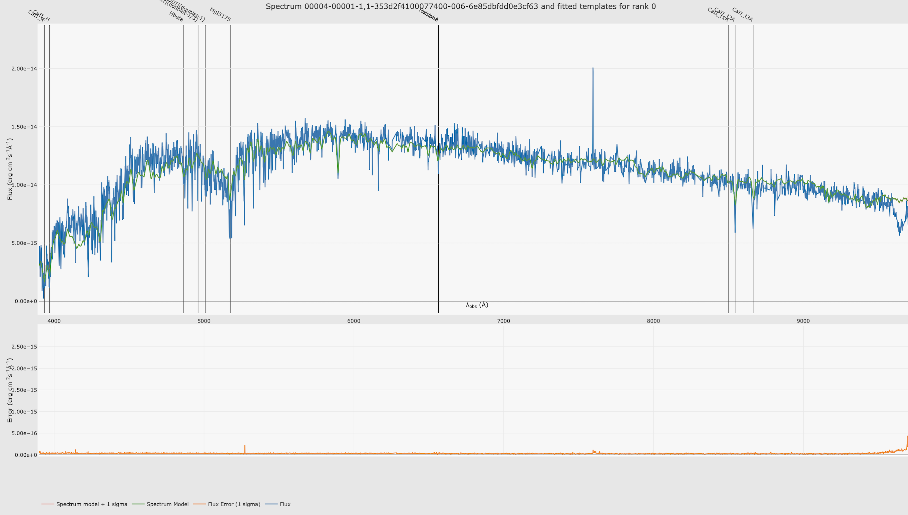Click the 6000 x-axis tick label
Screen dimensions: 908x515
click(354, 321)
